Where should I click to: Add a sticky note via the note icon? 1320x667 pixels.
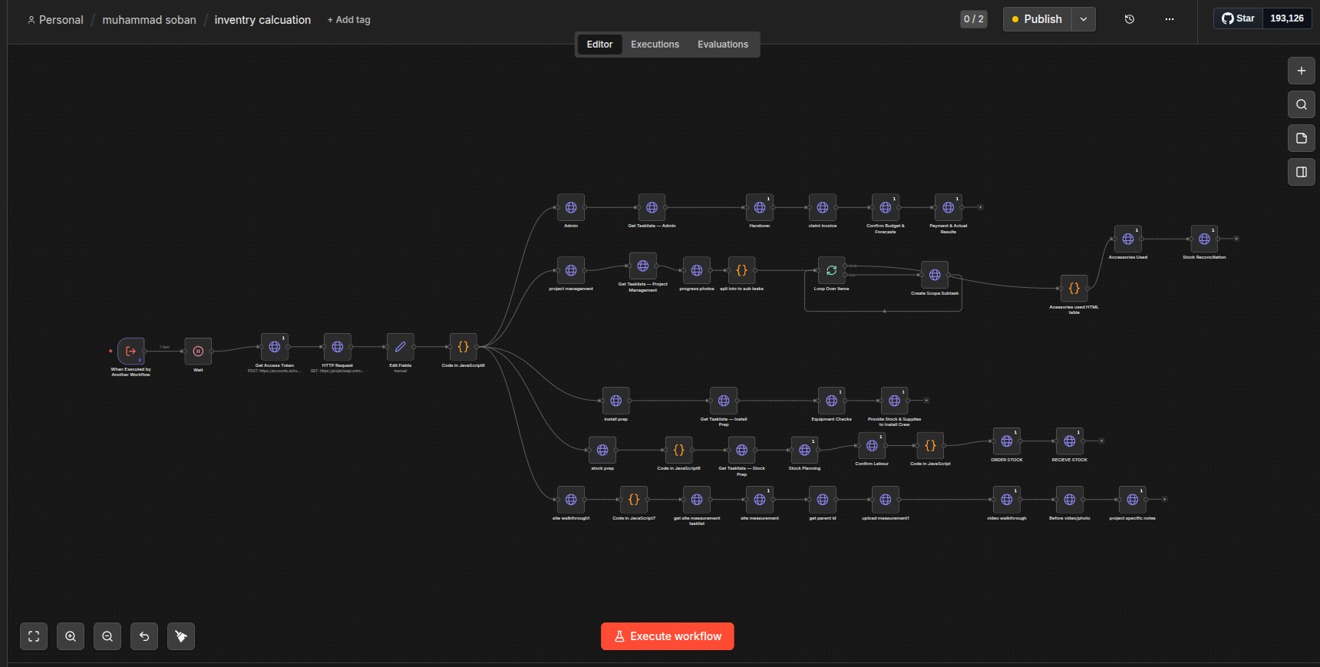pyautogui.click(x=1302, y=138)
